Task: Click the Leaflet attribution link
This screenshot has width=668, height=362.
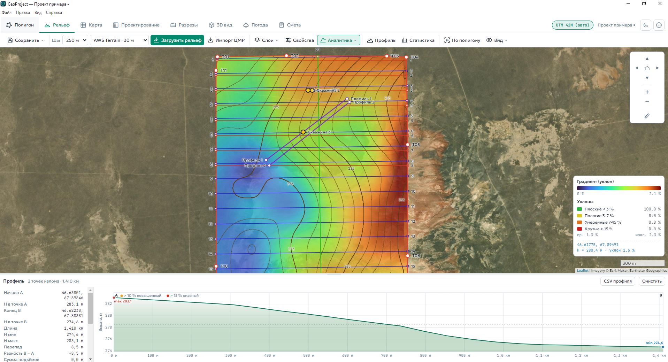Action: click(x=582, y=271)
